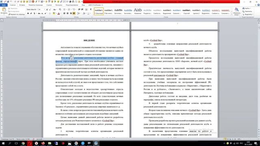The image size is (260, 146).
Task: Click the Save icon in quick access toolbar
Action: [8, 2]
